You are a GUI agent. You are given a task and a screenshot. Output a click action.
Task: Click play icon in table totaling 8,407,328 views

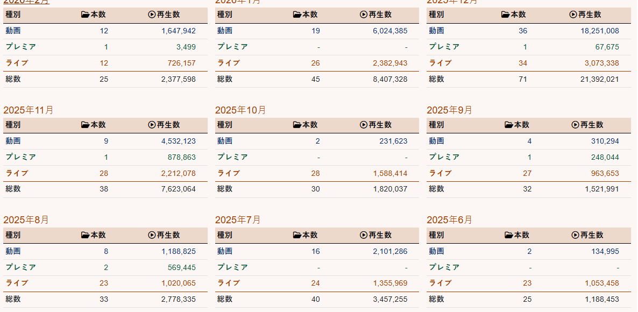coord(364,15)
